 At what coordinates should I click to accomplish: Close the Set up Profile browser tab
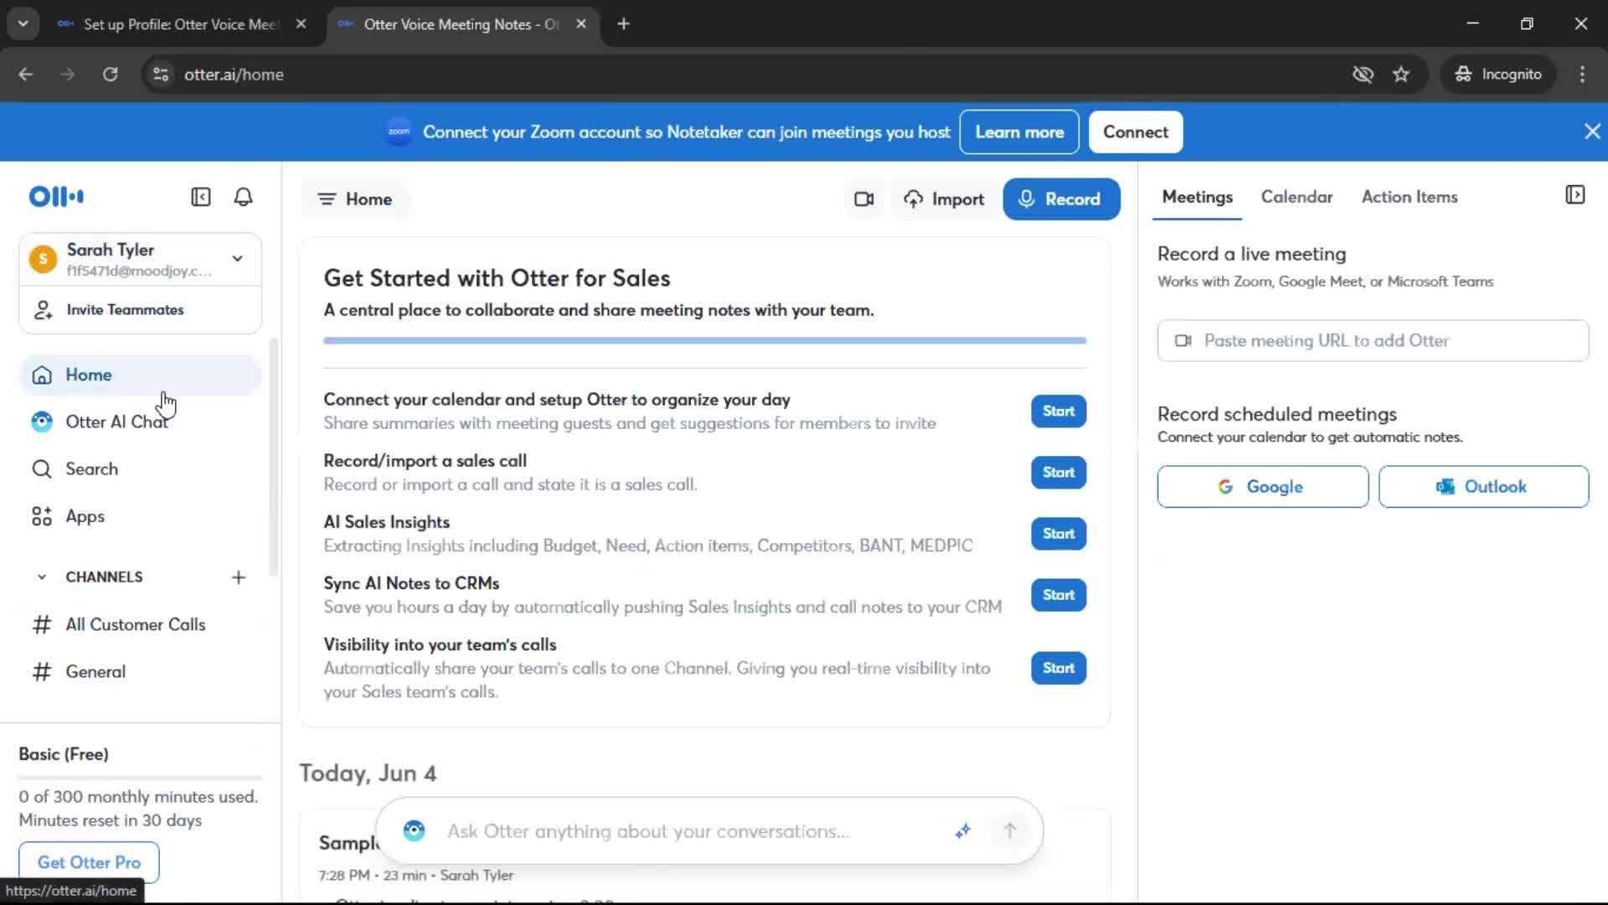[301, 24]
